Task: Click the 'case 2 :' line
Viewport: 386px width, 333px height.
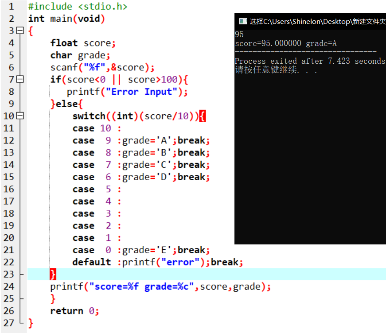Action: 97,226
